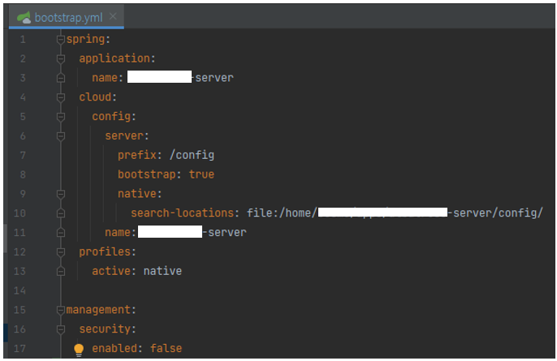Click the 'name:' key on line 3
Screen dimensions: 557x361
(x=108, y=78)
